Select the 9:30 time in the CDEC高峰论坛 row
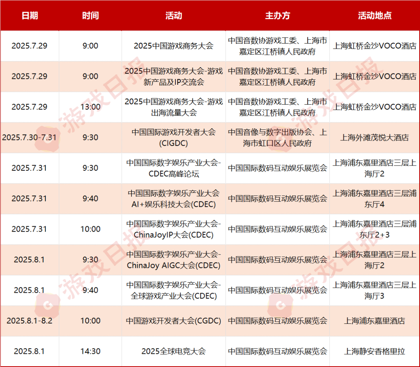This screenshot has width=420, height=367. point(90,168)
